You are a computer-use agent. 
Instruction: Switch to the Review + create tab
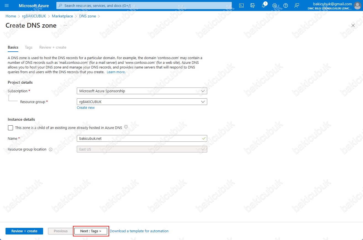pyautogui.click(x=53, y=47)
